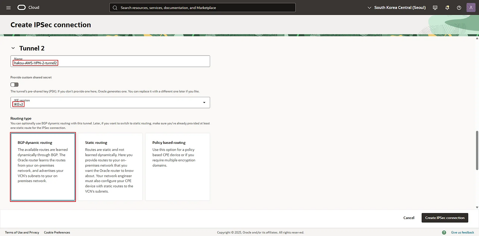Open the notifications bell
Image resolution: width=479 pixels, height=236 pixels.
(x=447, y=7)
